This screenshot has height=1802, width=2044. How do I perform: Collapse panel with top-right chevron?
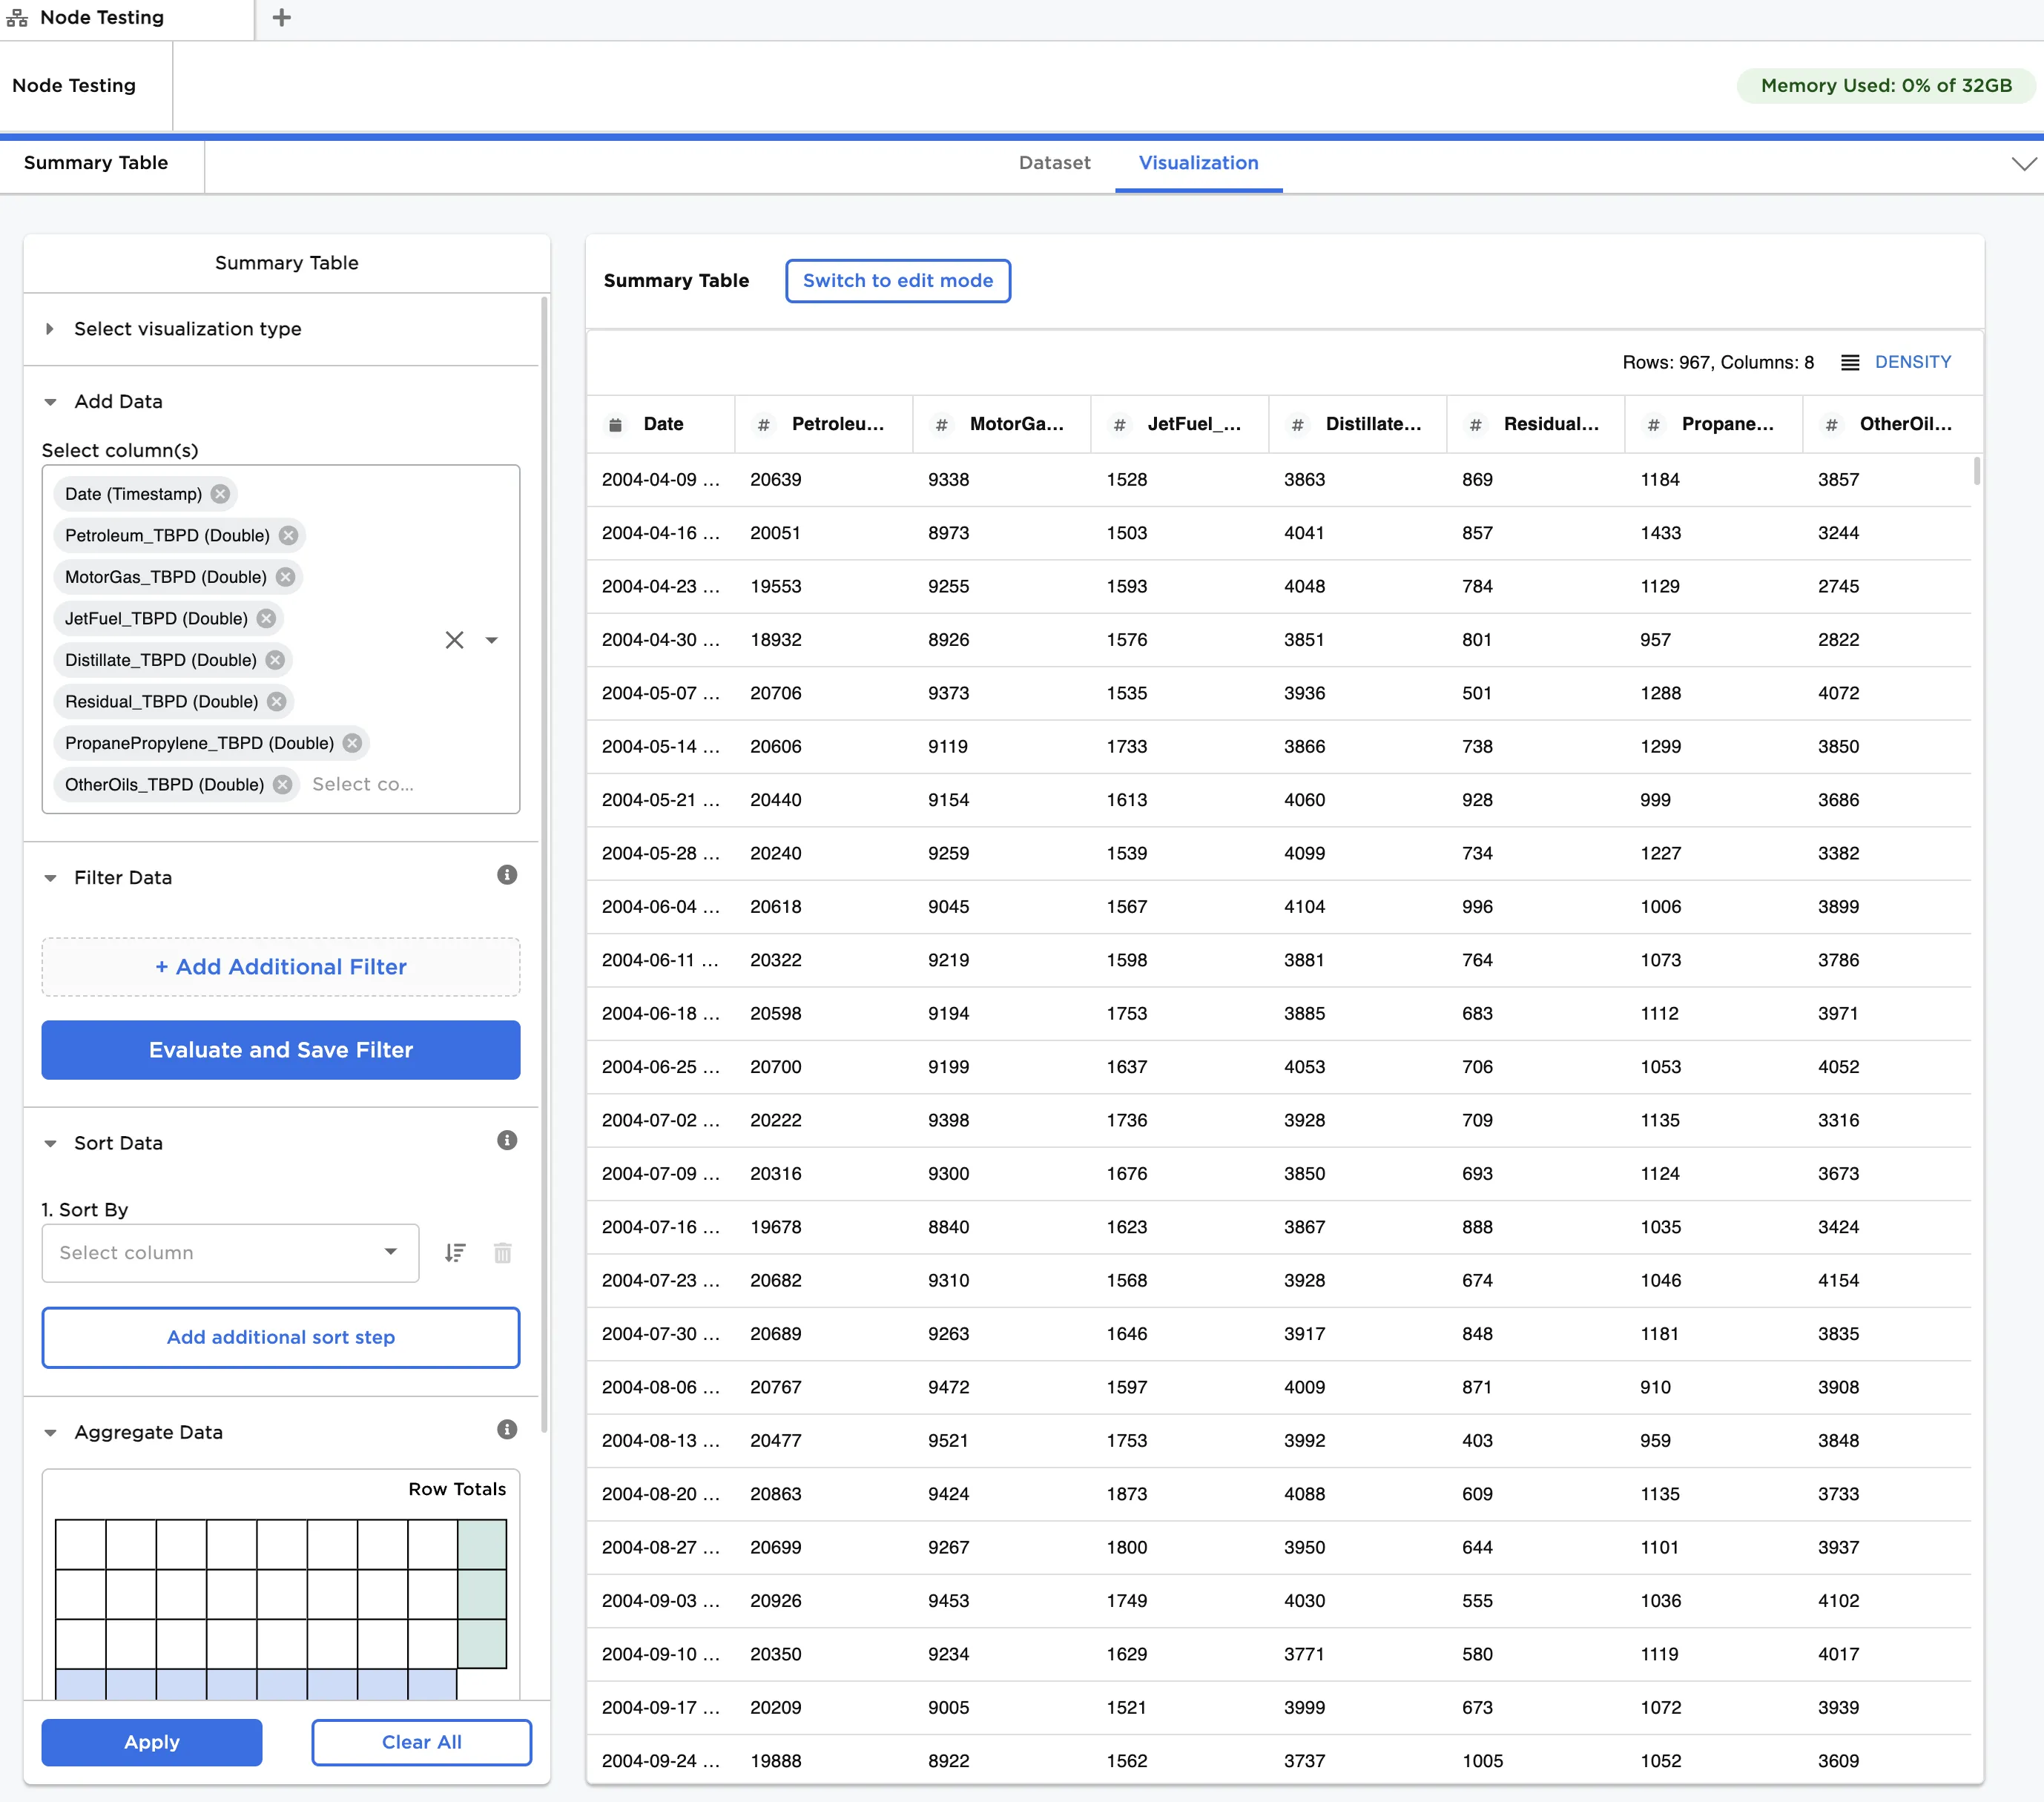2023,164
